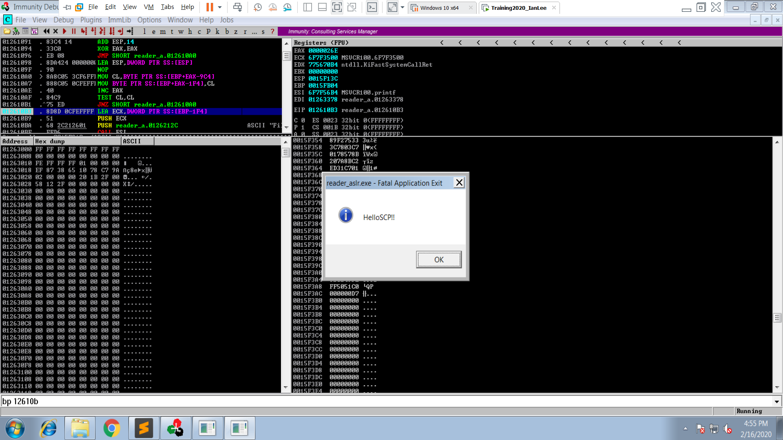Suspend the VM with orange pause button
This screenshot has height=440, width=783.
(209, 7)
